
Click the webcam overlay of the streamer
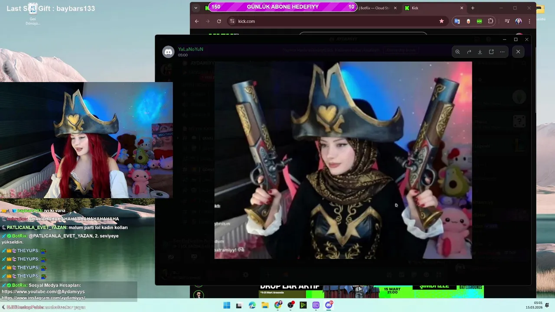pos(86,140)
